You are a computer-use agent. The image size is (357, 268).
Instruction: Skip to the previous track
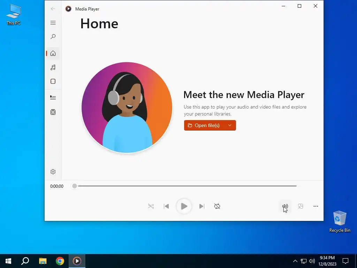166,206
